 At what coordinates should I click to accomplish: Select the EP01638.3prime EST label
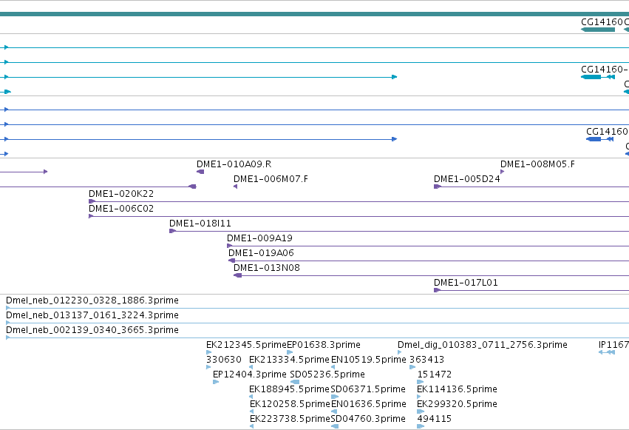click(x=324, y=345)
